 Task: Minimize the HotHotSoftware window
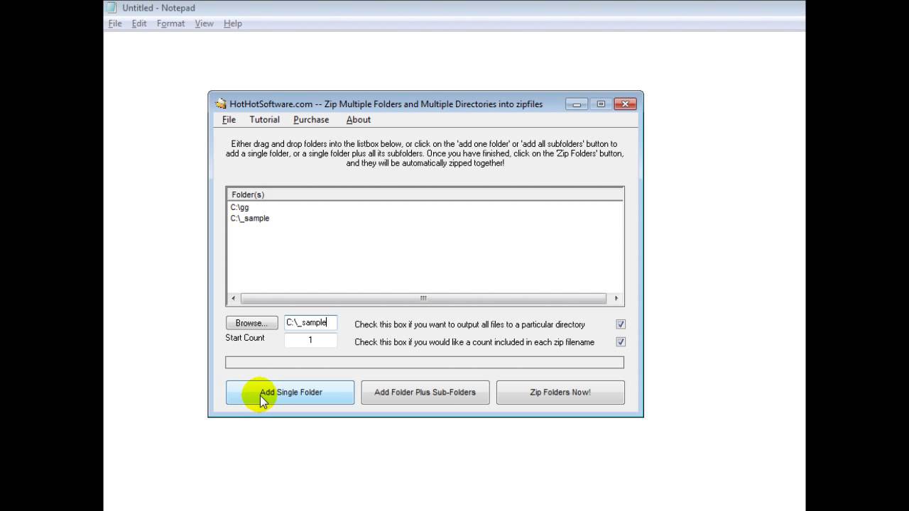click(x=577, y=104)
